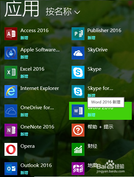Viewport: 134px width, 177px height.
Task: Launch Apple Software Update icon
Action: pyautogui.click(x=11, y=53)
